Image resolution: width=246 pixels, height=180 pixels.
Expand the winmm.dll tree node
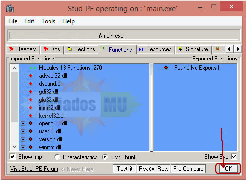pos(23,147)
